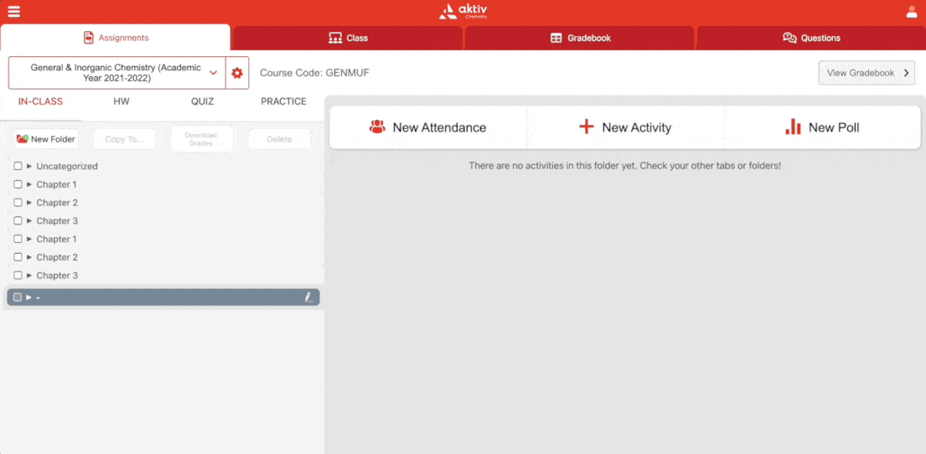Create a New Attendance activity

(x=427, y=127)
